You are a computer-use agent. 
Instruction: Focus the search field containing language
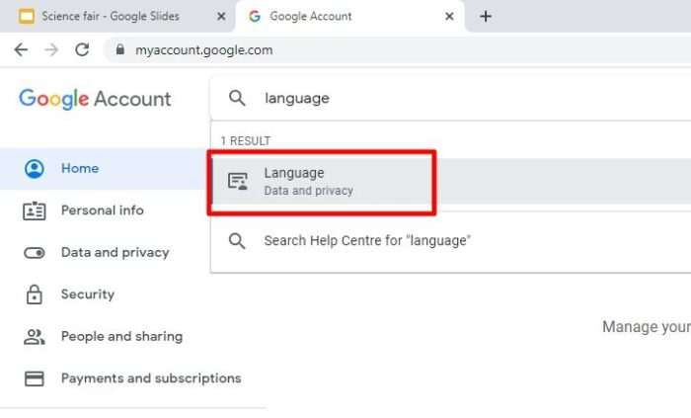(x=451, y=98)
